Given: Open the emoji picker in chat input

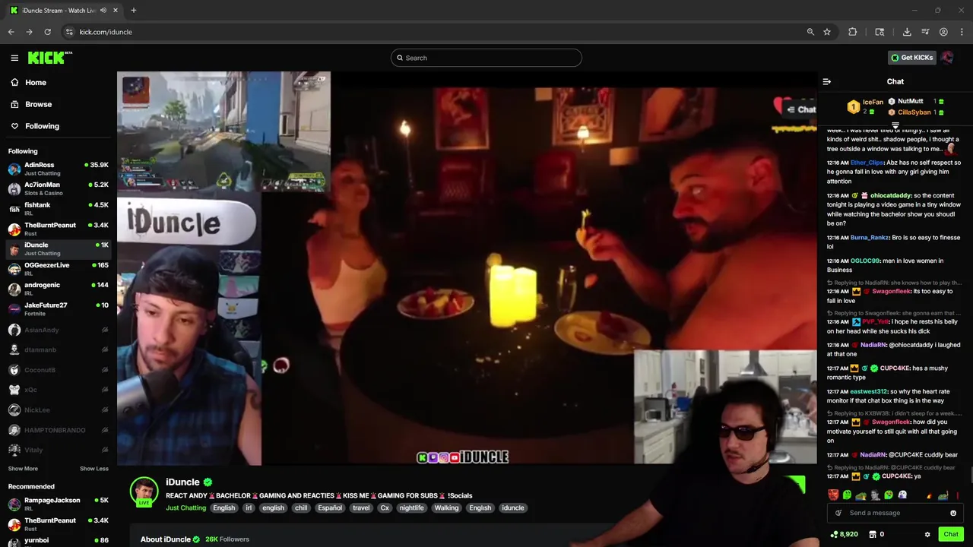Looking at the screenshot, I should 953,513.
